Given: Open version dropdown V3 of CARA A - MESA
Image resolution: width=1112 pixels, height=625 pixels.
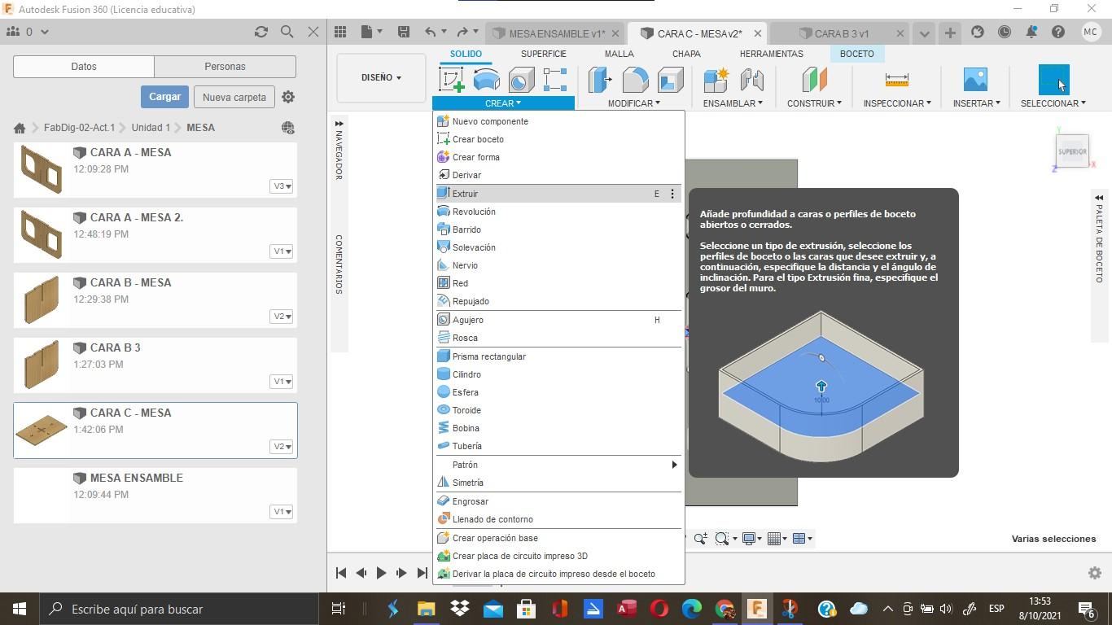Looking at the screenshot, I should [282, 186].
